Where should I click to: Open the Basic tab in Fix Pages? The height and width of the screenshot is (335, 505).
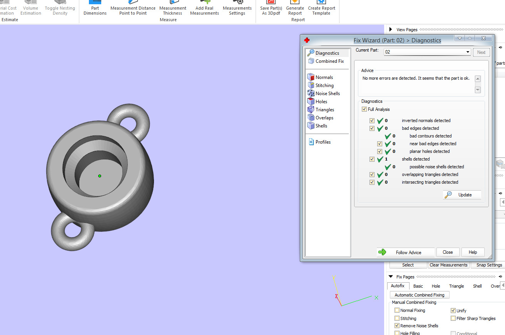(418, 286)
